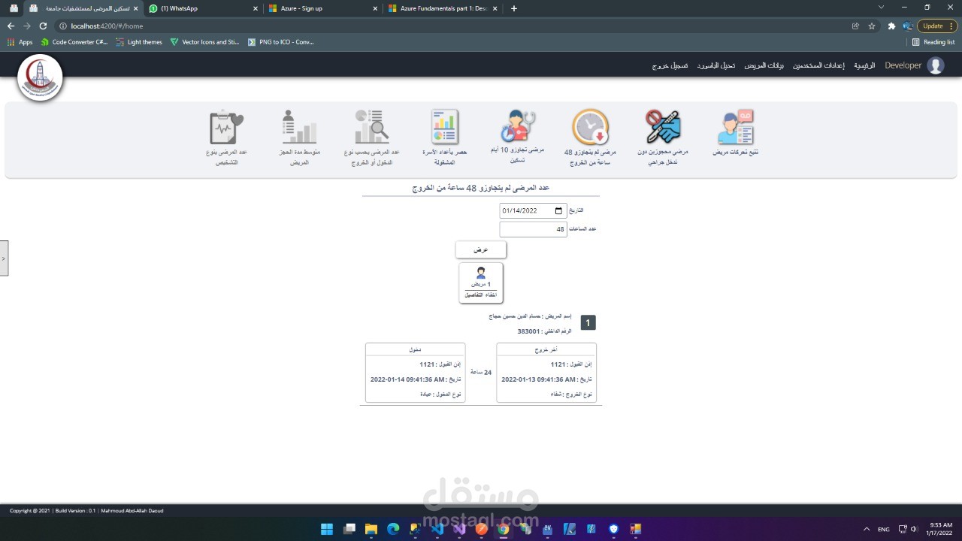
Task: Open the occupied beds count chart icon
Action: (x=445, y=126)
